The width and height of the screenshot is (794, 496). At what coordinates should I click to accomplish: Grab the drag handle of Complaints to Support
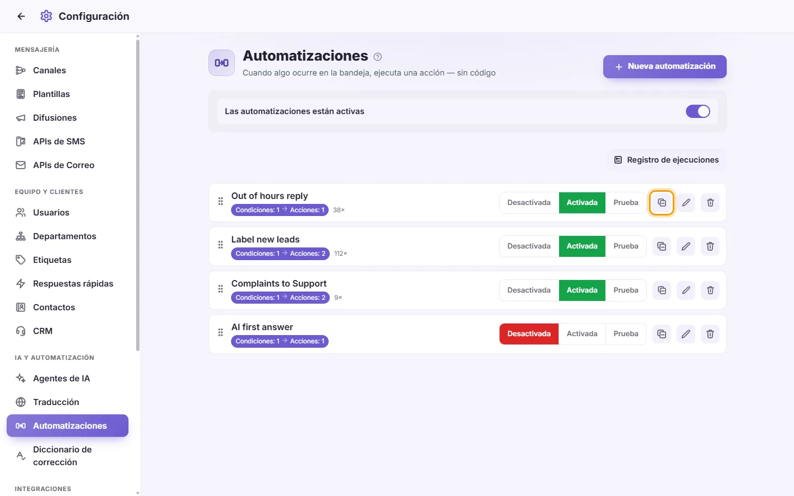point(221,289)
